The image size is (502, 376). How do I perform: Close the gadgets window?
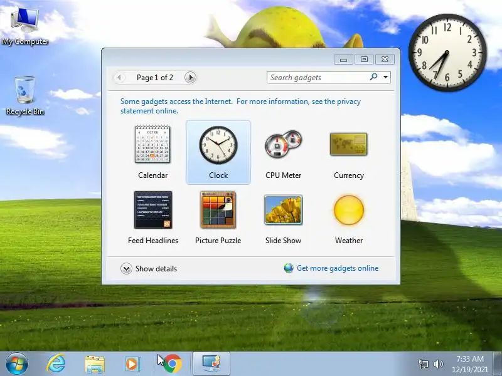pyautogui.click(x=385, y=59)
